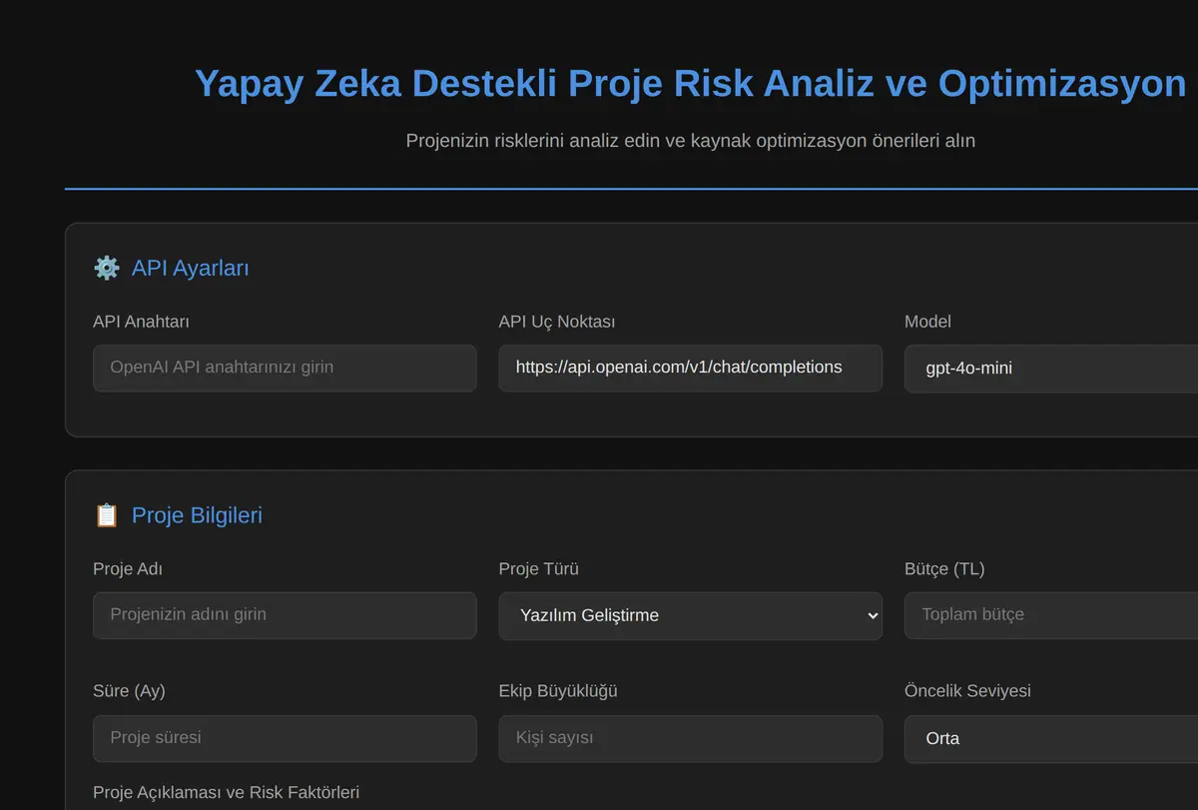This screenshot has width=1198, height=810.
Task: Click the Süre (Ay) label
Action: click(130, 691)
